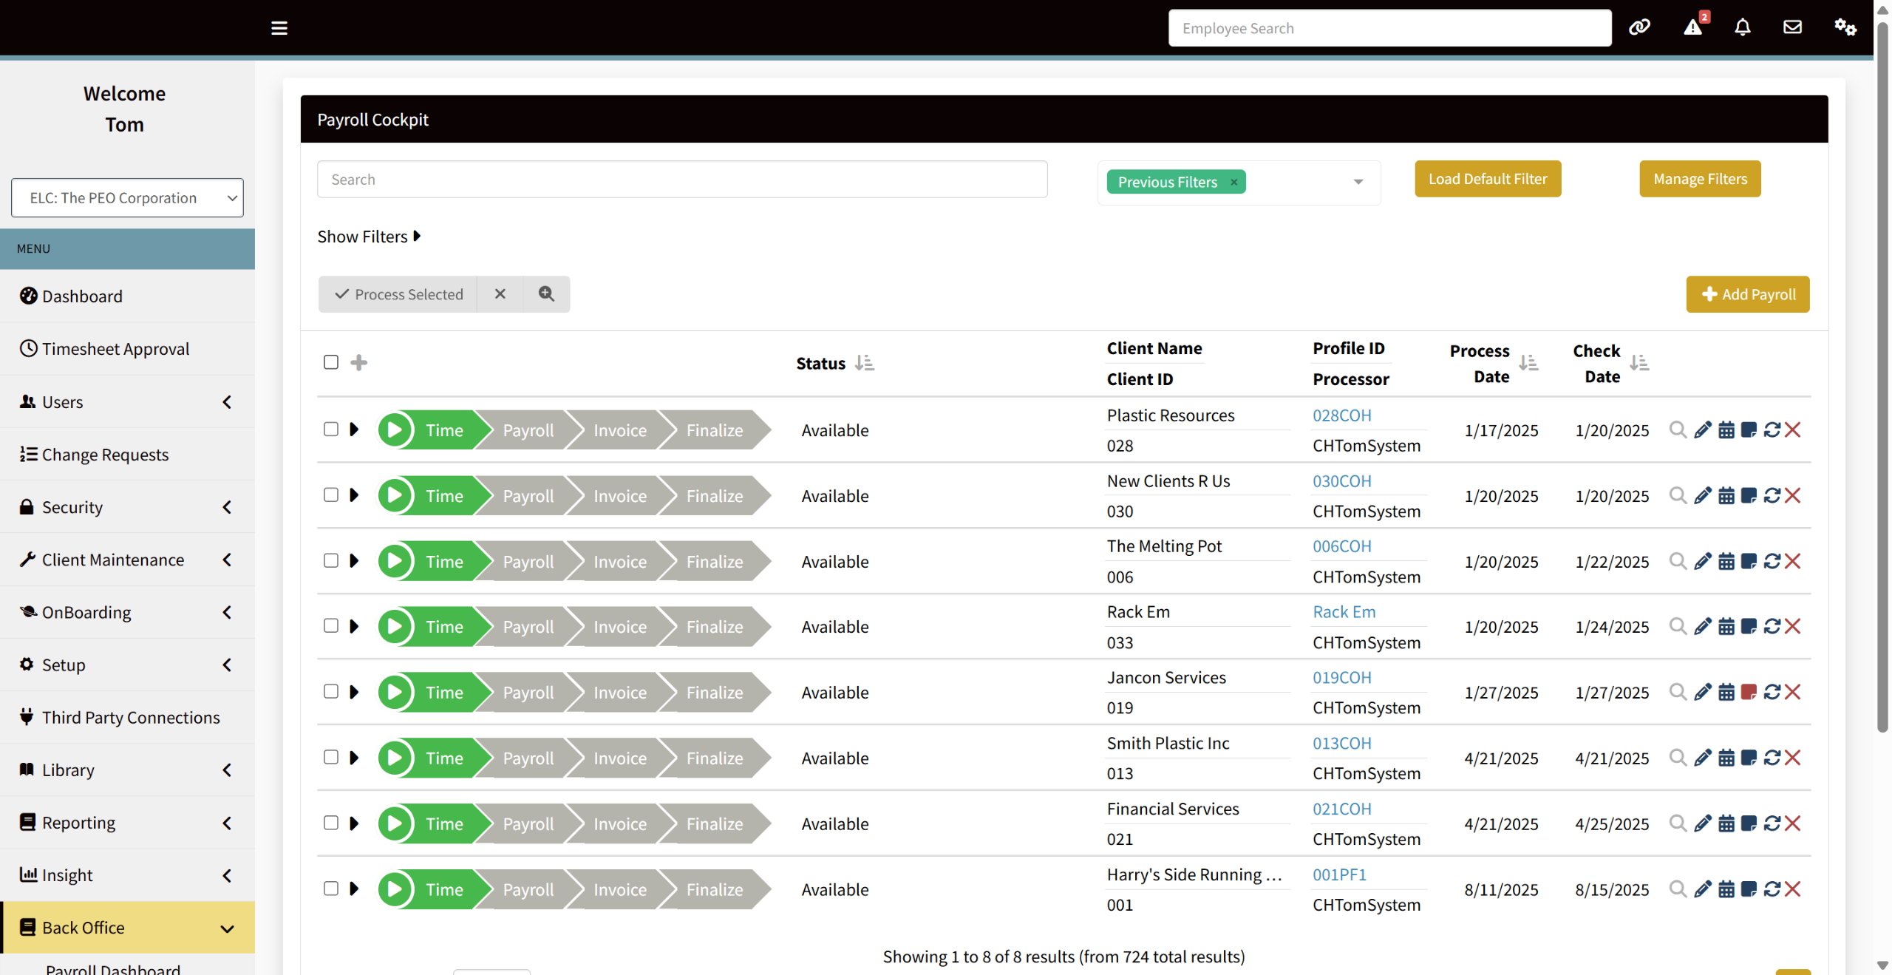This screenshot has width=1892, height=975.
Task: Select the Financial Services row checkbox
Action: pos(331,823)
